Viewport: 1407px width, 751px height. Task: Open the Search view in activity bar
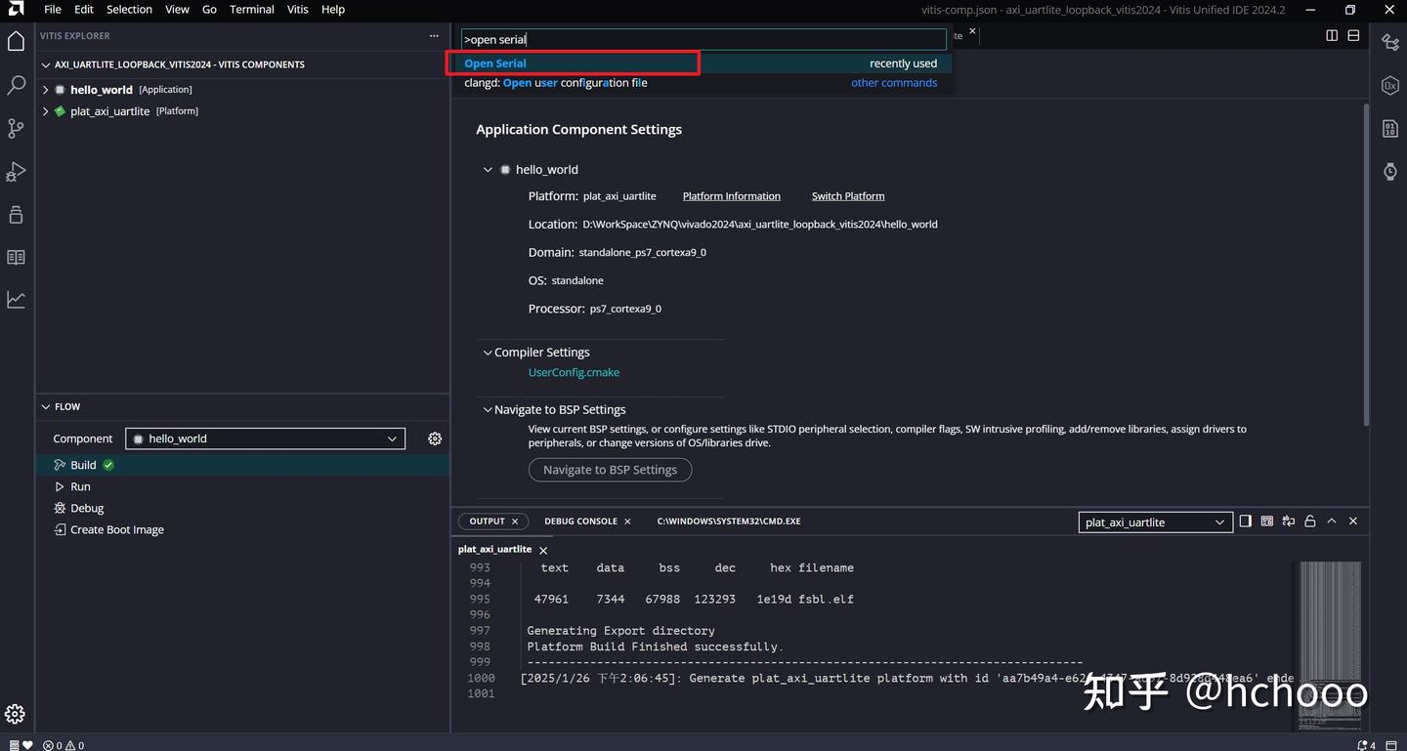tap(16, 85)
